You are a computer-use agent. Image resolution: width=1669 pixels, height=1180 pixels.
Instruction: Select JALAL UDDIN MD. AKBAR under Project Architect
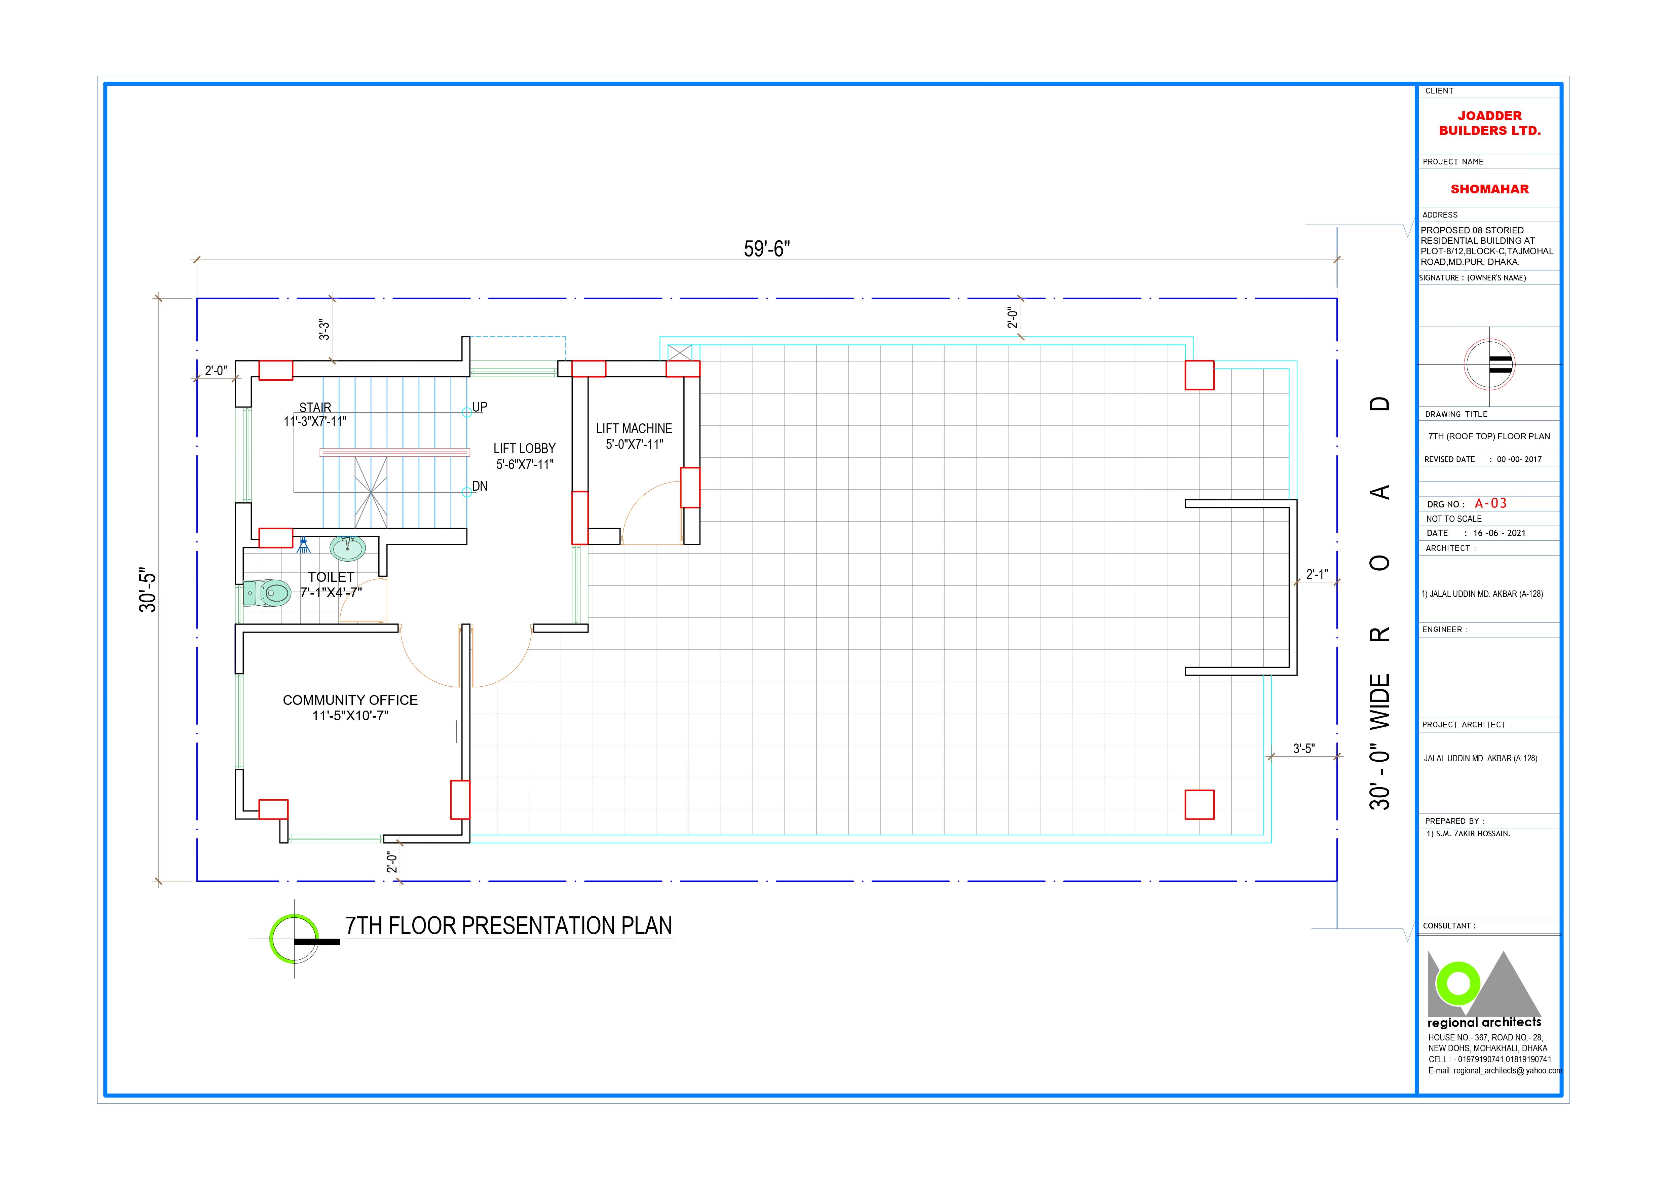coord(1481,758)
